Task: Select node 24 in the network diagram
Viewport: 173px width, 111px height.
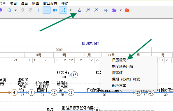Action: click(x=151, y=92)
